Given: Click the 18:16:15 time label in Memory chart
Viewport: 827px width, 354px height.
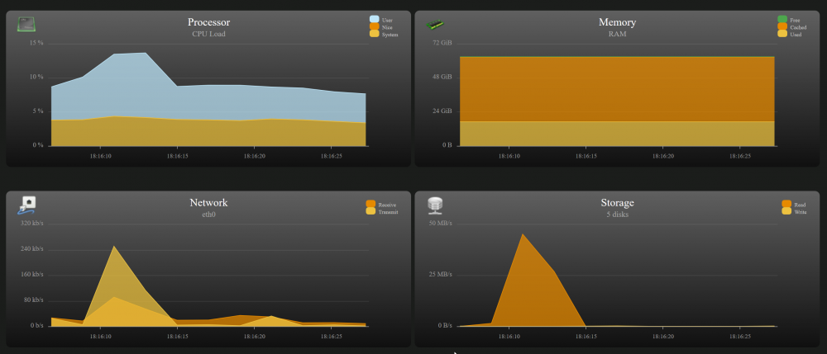Looking at the screenshot, I should tap(586, 156).
